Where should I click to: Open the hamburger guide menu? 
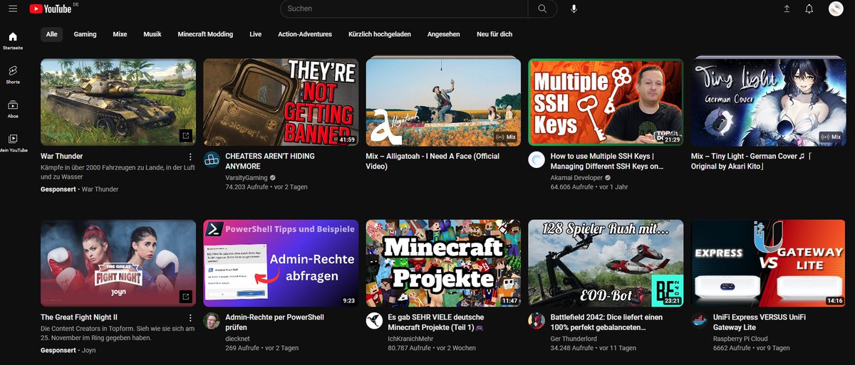pos(13,9)
